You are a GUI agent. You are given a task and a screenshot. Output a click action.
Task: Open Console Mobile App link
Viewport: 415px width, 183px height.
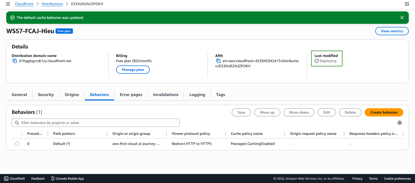coord(68,179)
